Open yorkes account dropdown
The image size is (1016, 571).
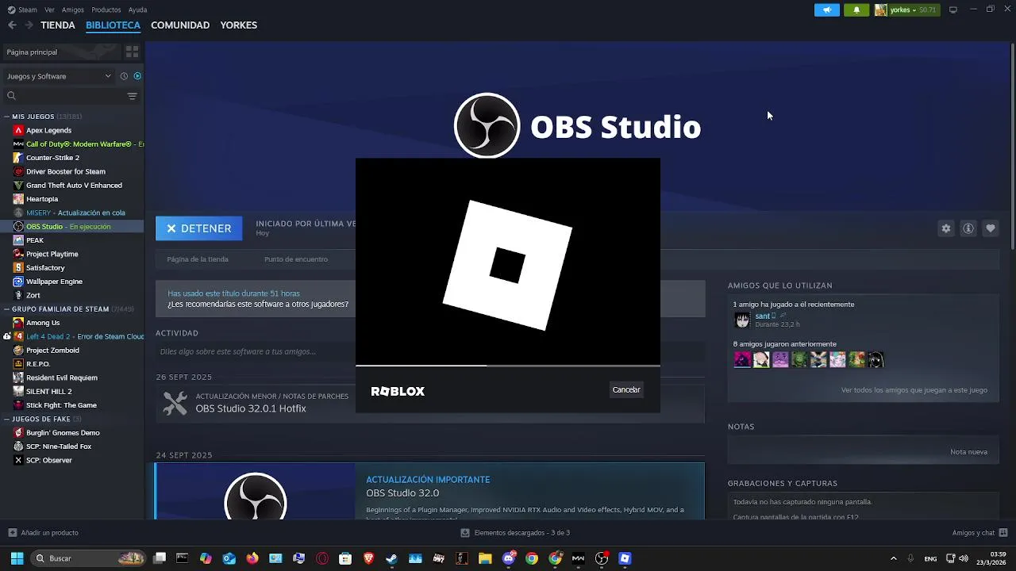coord(906,10)
